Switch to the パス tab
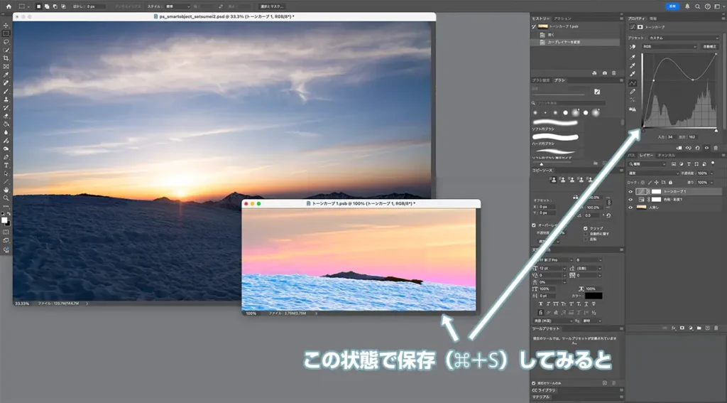 pyautogui.click(x=631, y=155)
